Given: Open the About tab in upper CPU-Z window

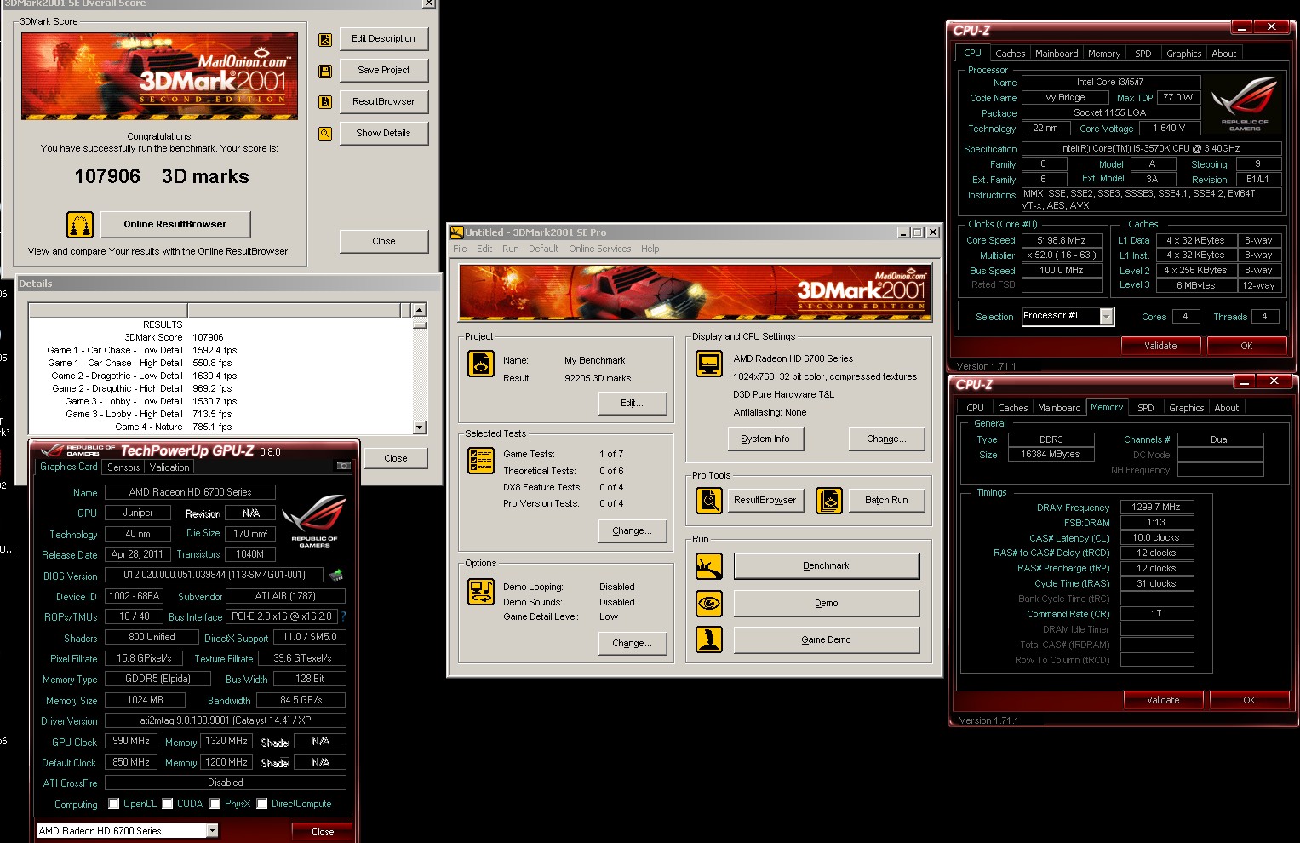Looking at the screenshot, I should [x=1224, y=54].
